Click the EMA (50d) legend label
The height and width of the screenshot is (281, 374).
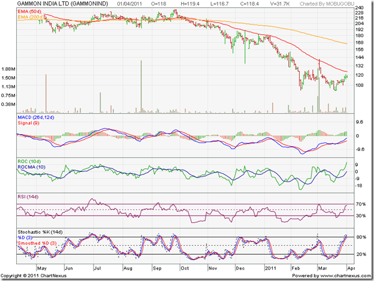pyautogui.click(x=28, y=11)
